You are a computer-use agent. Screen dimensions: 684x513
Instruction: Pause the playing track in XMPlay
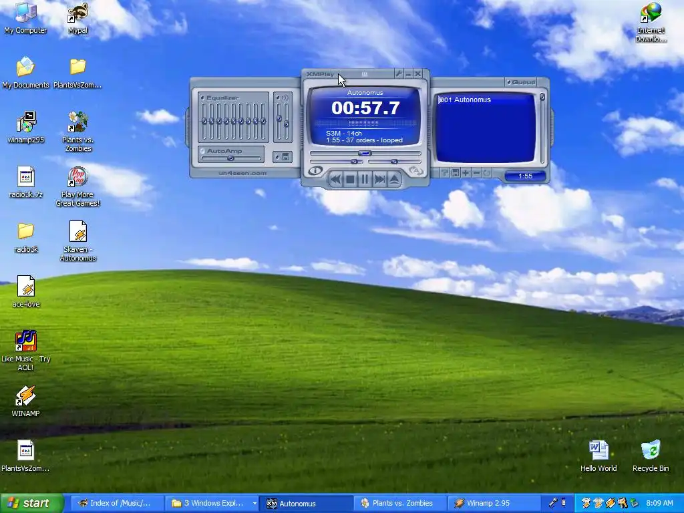pyautogui.click(x=365, y=179)
